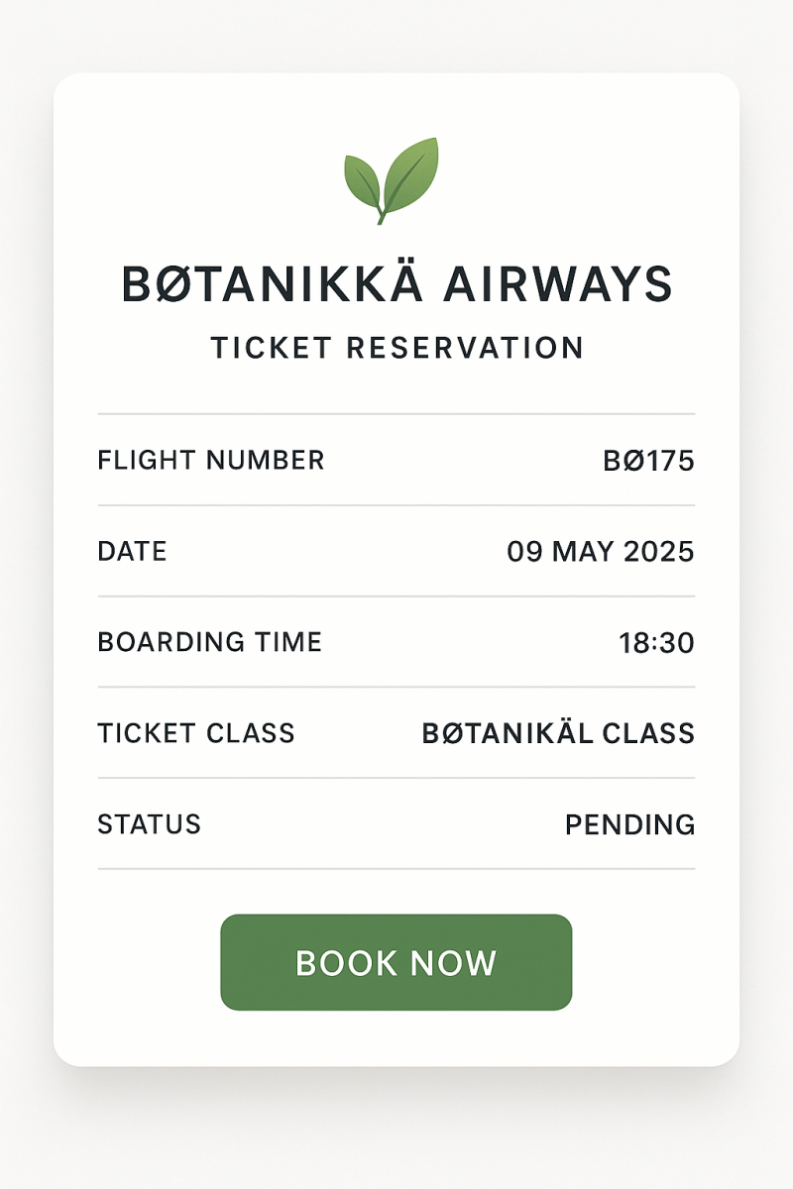Select the BØ175 flight number value
The image size is (793, 1189).
(649, 461)
